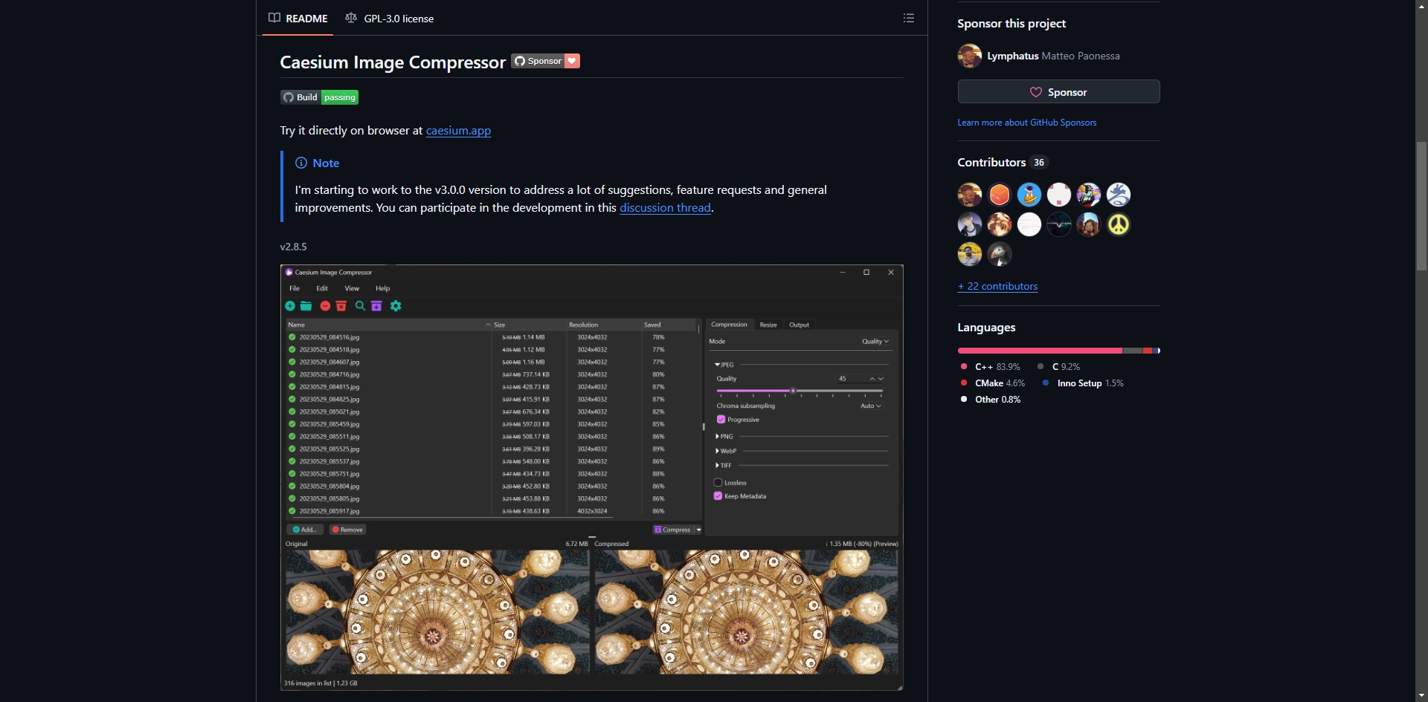This screenshot has height=702, width=1428.
Task: Open contributor avatar showing astronaut on planet
Action: 1029,195
